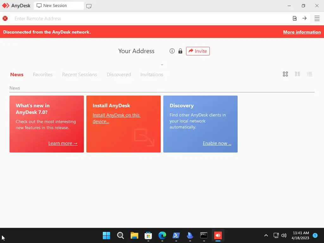Switch to the Favorites tab
Image resolution: width=324 pixels, height=243 pixels.
click(43, 75)
